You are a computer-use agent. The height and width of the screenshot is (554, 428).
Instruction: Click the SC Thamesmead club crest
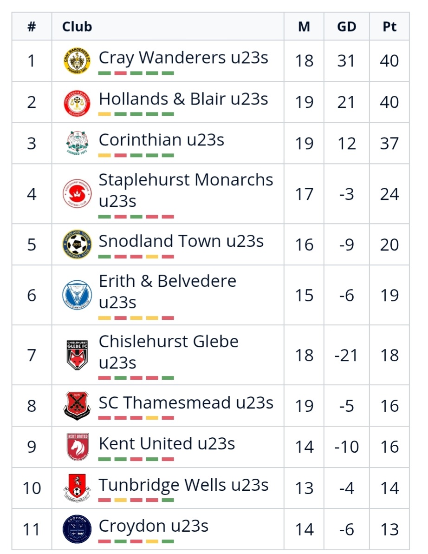[77, 405]
